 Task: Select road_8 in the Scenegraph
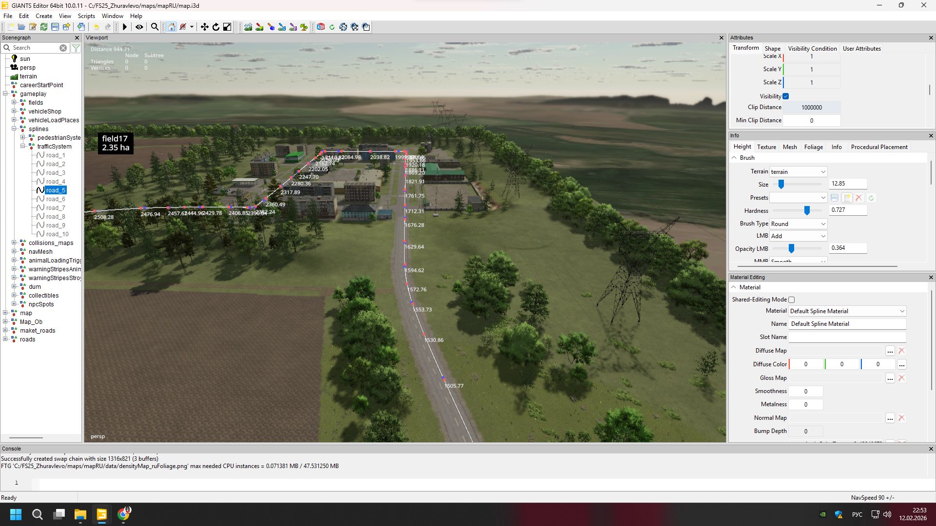(55, 216)
